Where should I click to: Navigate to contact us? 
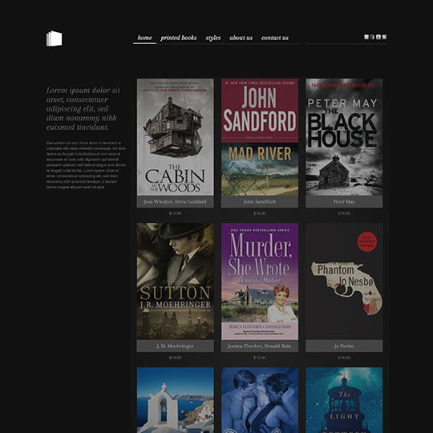(x=275, y=38)
